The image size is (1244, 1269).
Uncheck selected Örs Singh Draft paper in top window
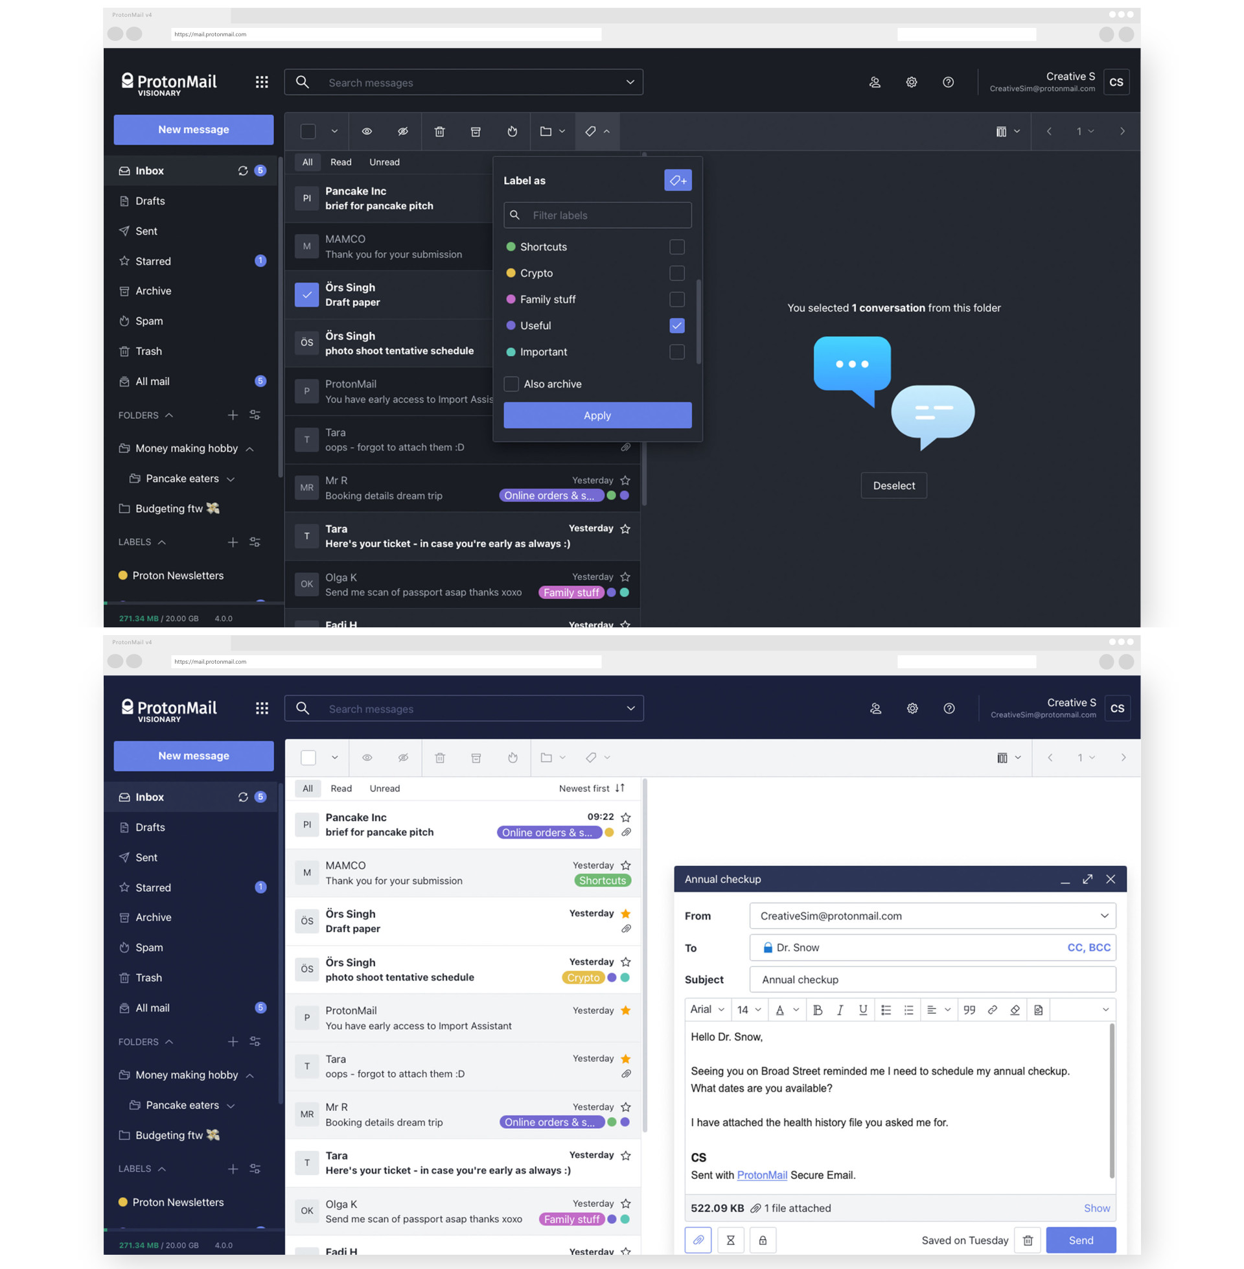pos(306,295)
